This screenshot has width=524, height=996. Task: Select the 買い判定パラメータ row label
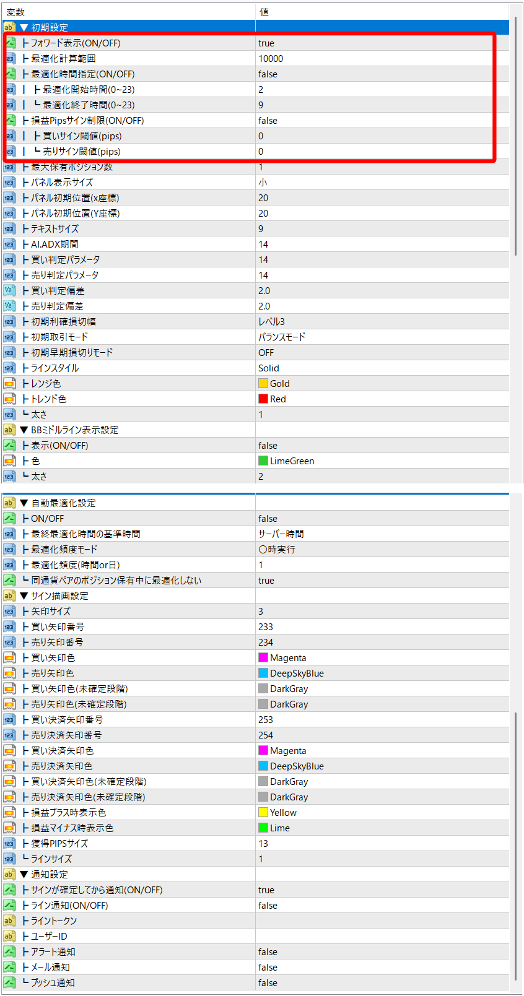click(x=65, y=259)
